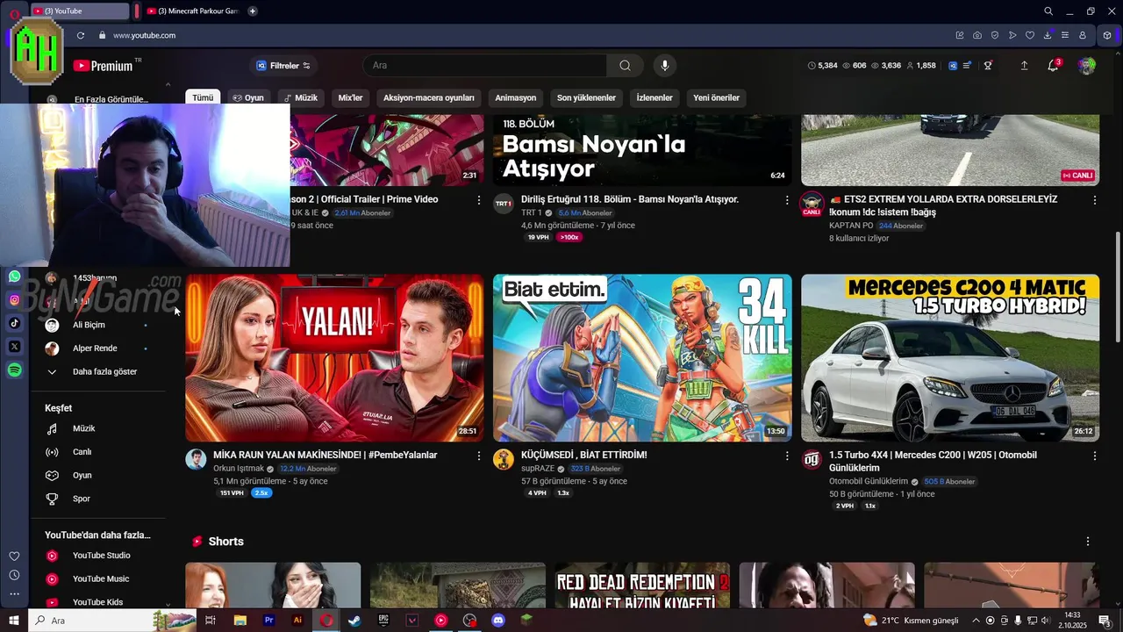Screen dimensions: 1123x632
Task: Open the Otomobil Günlüklerim channel link
Action: (x=869, y=482)
